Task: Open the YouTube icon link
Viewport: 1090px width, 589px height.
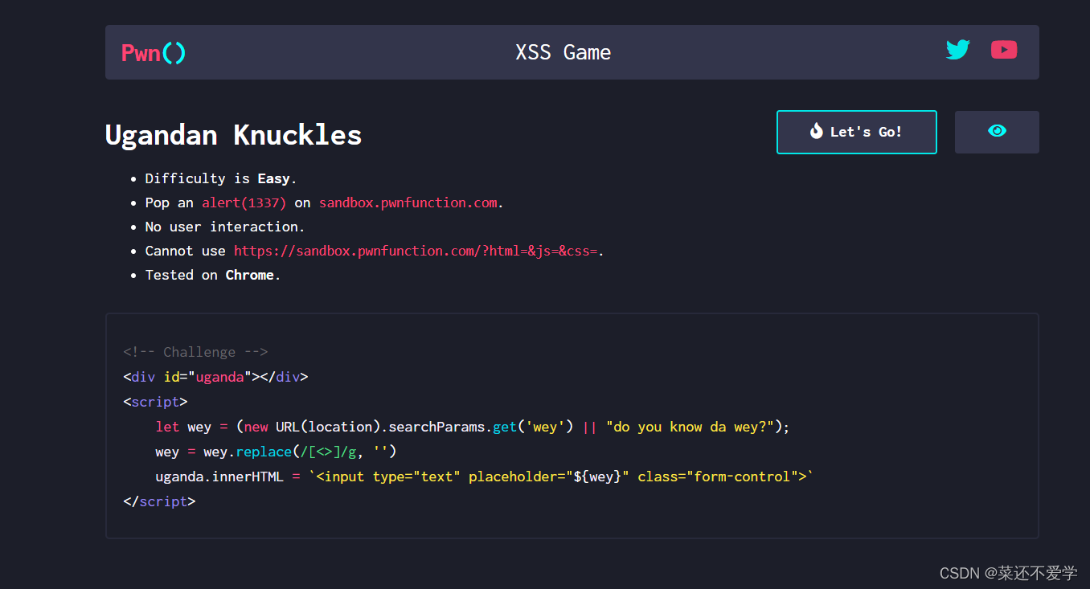Action: pos(1004,50)
